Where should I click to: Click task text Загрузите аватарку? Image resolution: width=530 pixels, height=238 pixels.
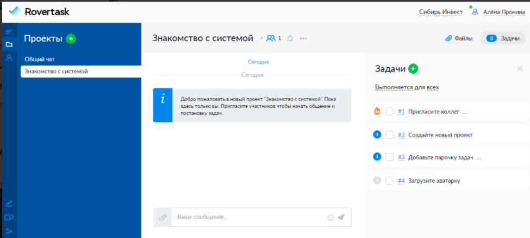pos(434,181)
